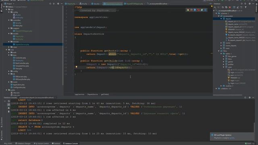
Task: Click the add data source plus icon
Action: click(x=215, y=7)
